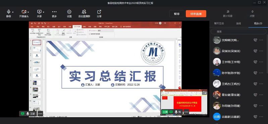Expand camera options arrow next to 开摄像头
Screen dimensions: 268x124
click(x=28, y=12)
